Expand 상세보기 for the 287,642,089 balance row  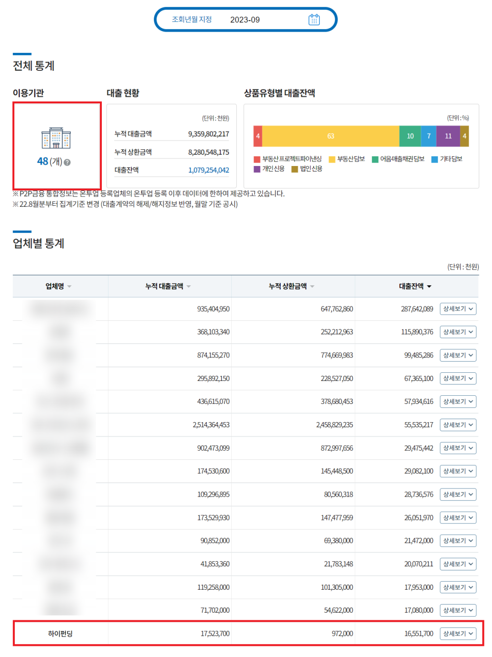[458, 309]
